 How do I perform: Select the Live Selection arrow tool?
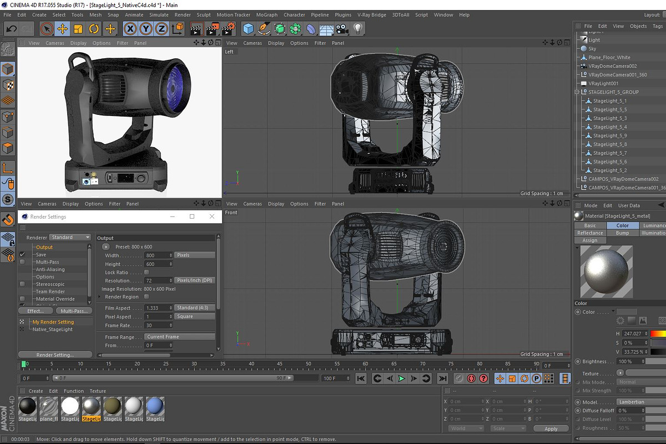[47, 28]
